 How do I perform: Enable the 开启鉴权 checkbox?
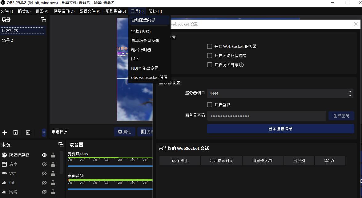coord(210,105)
